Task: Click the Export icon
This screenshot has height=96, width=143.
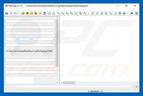Action: (106, 13)
